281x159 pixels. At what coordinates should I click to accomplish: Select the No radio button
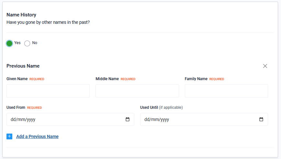pos(27,43)
